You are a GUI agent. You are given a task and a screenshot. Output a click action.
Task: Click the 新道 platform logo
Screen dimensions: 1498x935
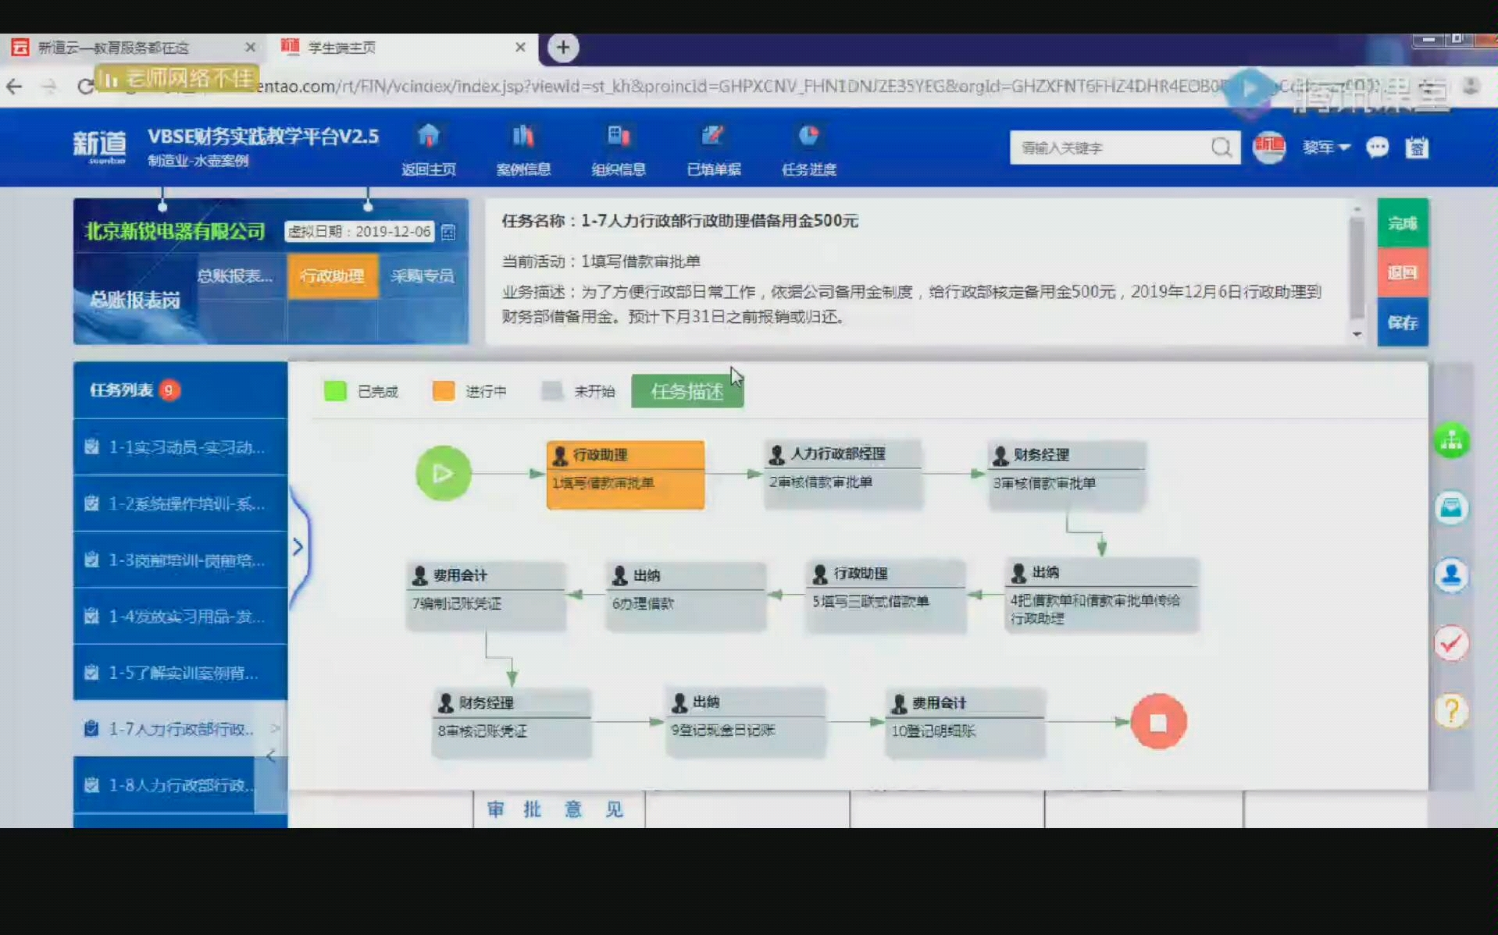pos(99,146)
